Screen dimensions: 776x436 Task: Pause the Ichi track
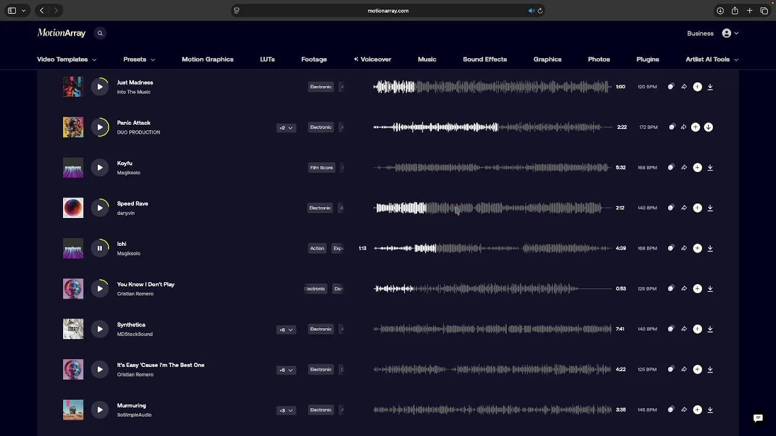coord(100,248)
